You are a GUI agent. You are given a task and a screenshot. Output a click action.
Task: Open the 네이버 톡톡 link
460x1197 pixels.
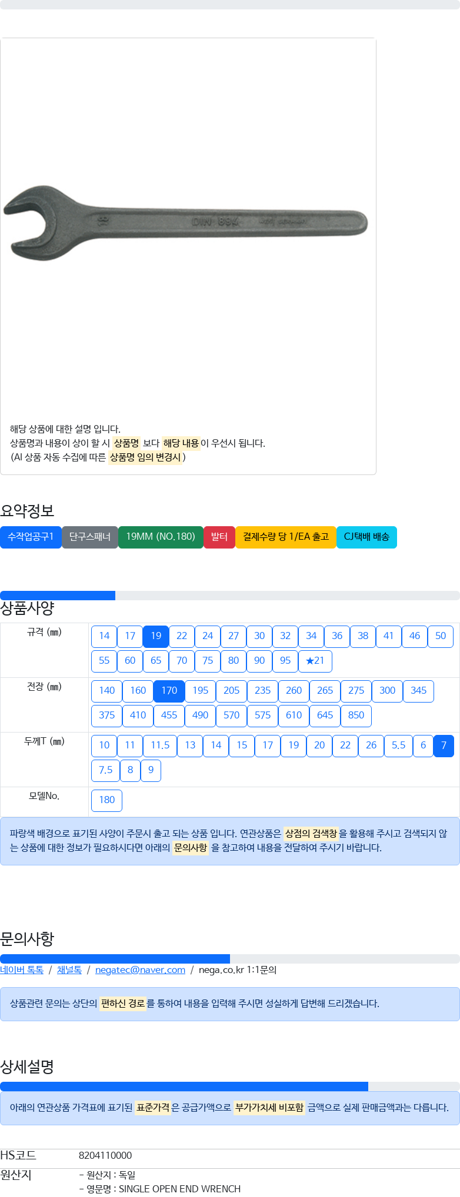point(22,970)
